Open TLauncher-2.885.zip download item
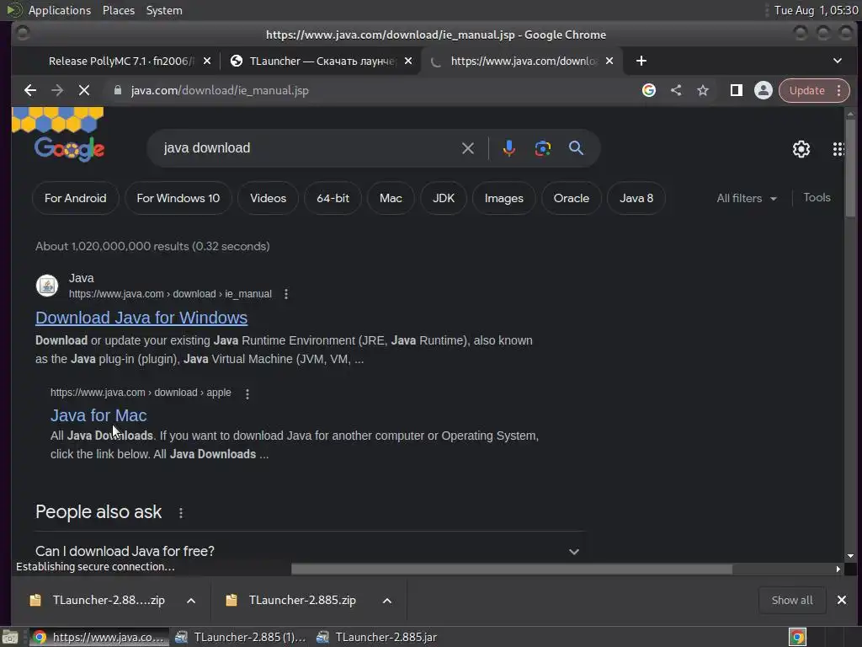The width and height of the screenshot is (862, 647). click(x=302, y=600)
